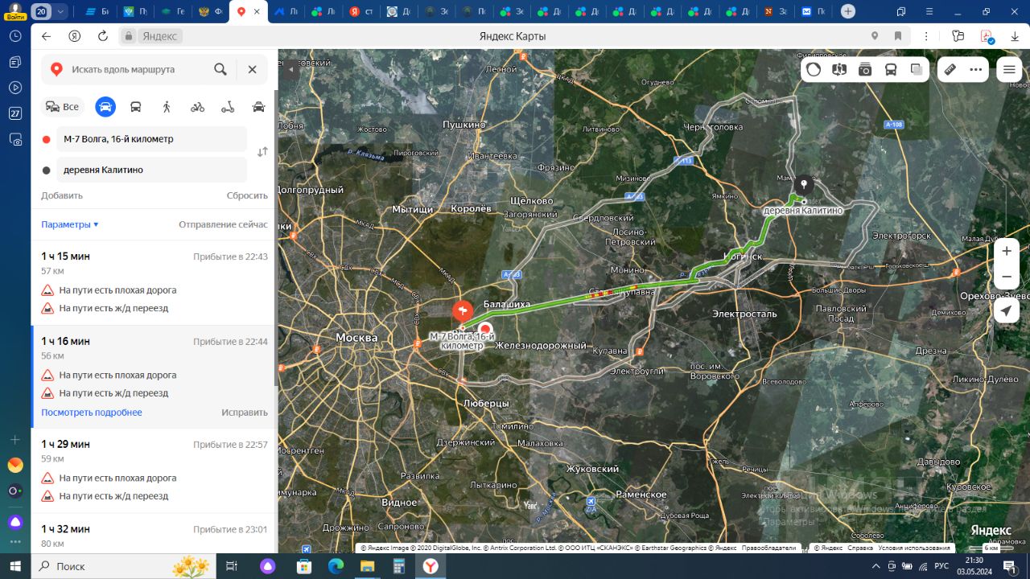Image resolution: width=1030 pixels, height=579 pixels.
Task: Toggle moving public transport layer
Action: 891,69
